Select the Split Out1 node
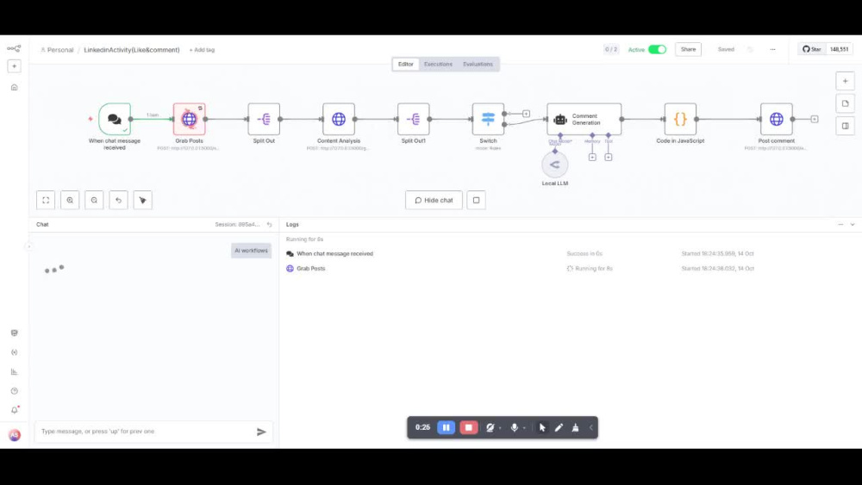This screenshot has height=485, width=862. (x=414, y=119)
